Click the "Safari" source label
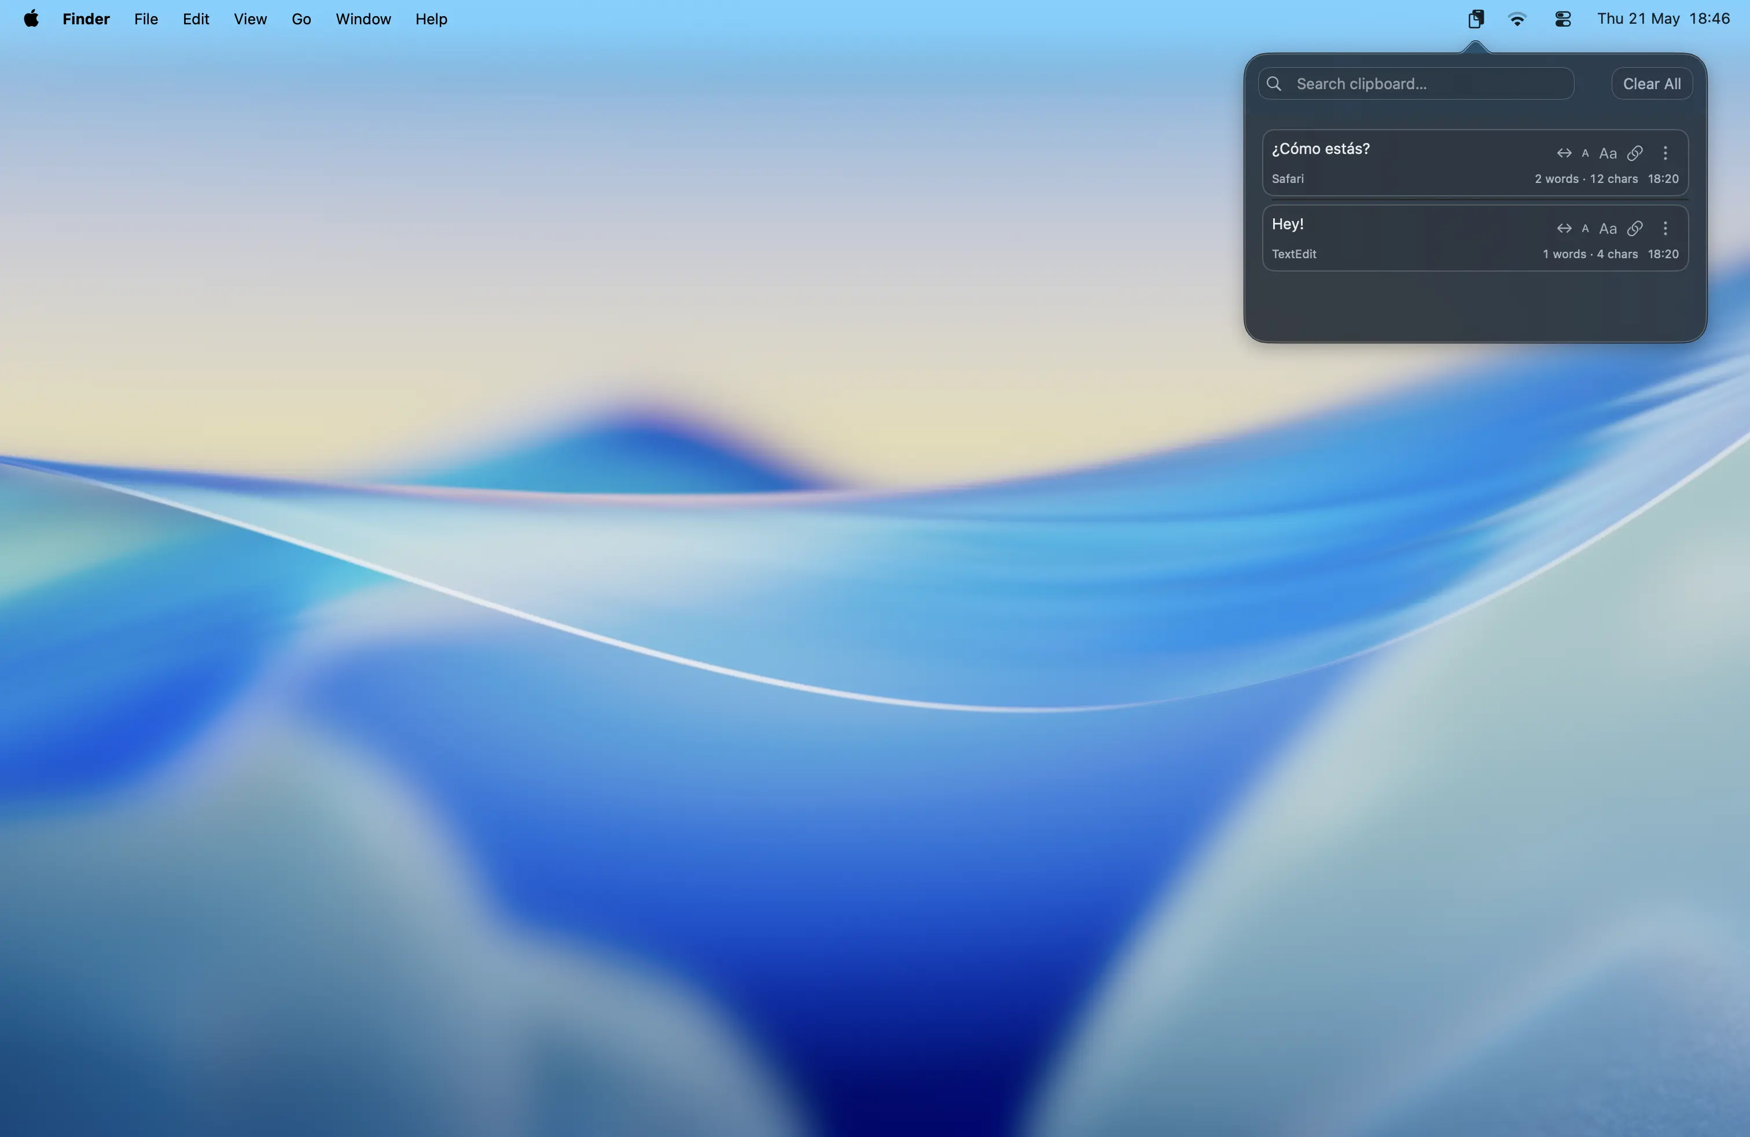The width and height of the screenshot is (1750, 1137). [x=1288, y=179]
